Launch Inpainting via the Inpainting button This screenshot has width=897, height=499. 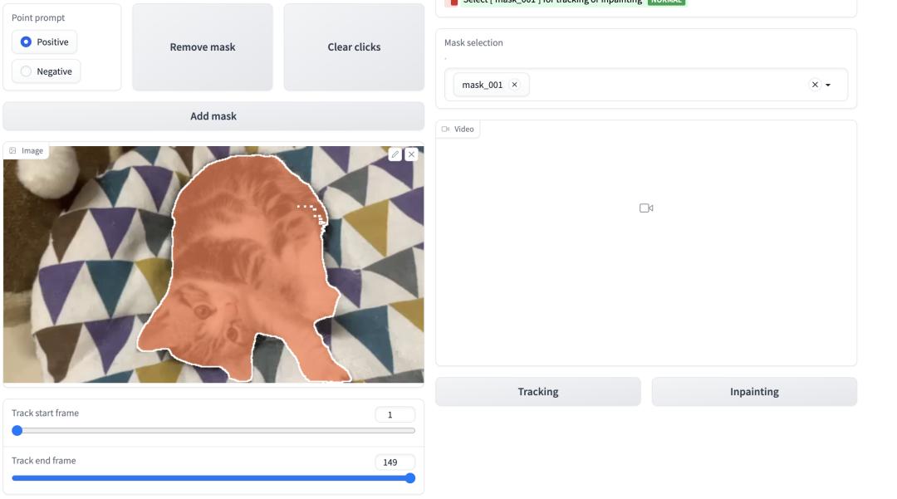pyautogui.click(x=754, y=391)
